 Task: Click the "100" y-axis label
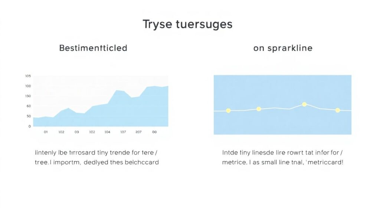click(x=28, y=86)
